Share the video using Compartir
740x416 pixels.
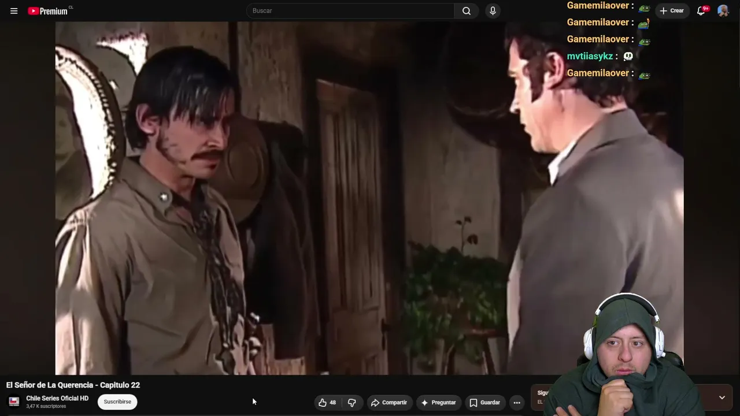[389, 402]
